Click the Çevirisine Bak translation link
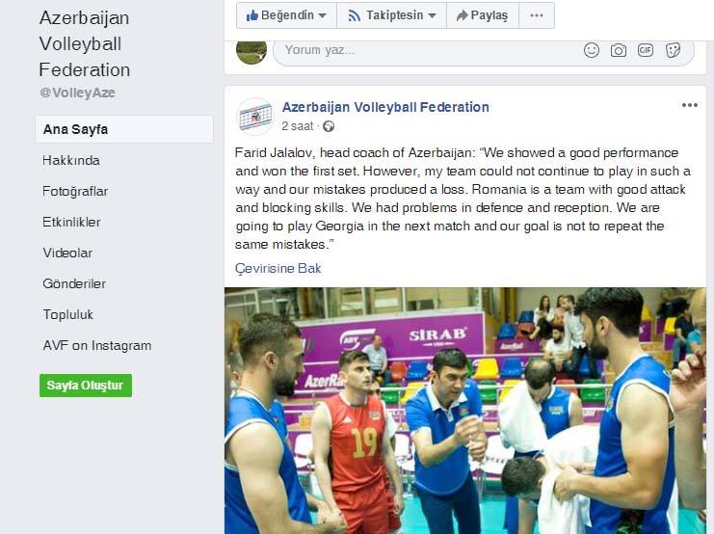Screen dimensions: 714x534 (278, 268)
